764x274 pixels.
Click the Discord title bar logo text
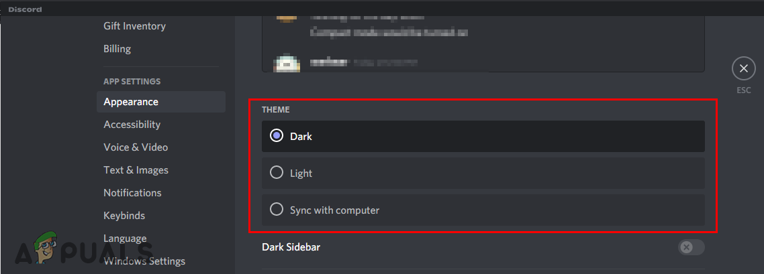25,9
